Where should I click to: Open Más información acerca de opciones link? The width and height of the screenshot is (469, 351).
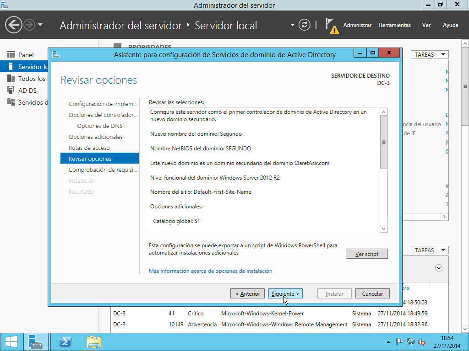[x=211, y=271]
